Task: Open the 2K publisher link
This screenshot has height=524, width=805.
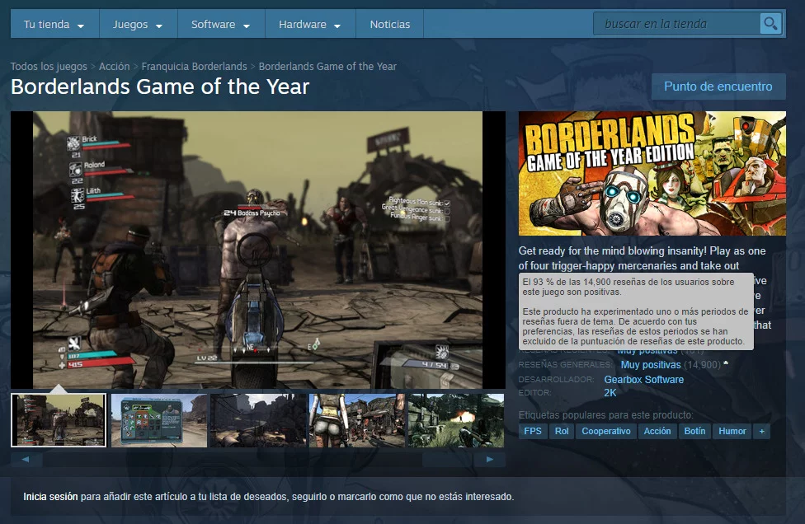Action: pyautogui.click(x=610, y=393)
